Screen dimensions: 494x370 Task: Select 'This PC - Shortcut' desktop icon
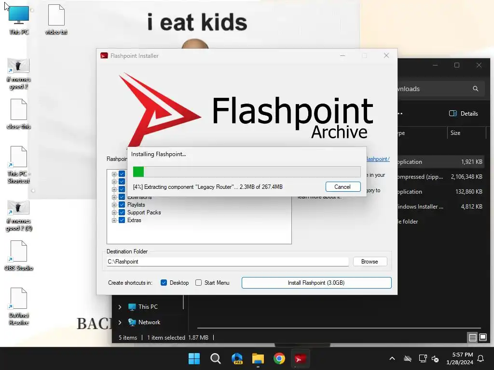[x=19, y=165]
